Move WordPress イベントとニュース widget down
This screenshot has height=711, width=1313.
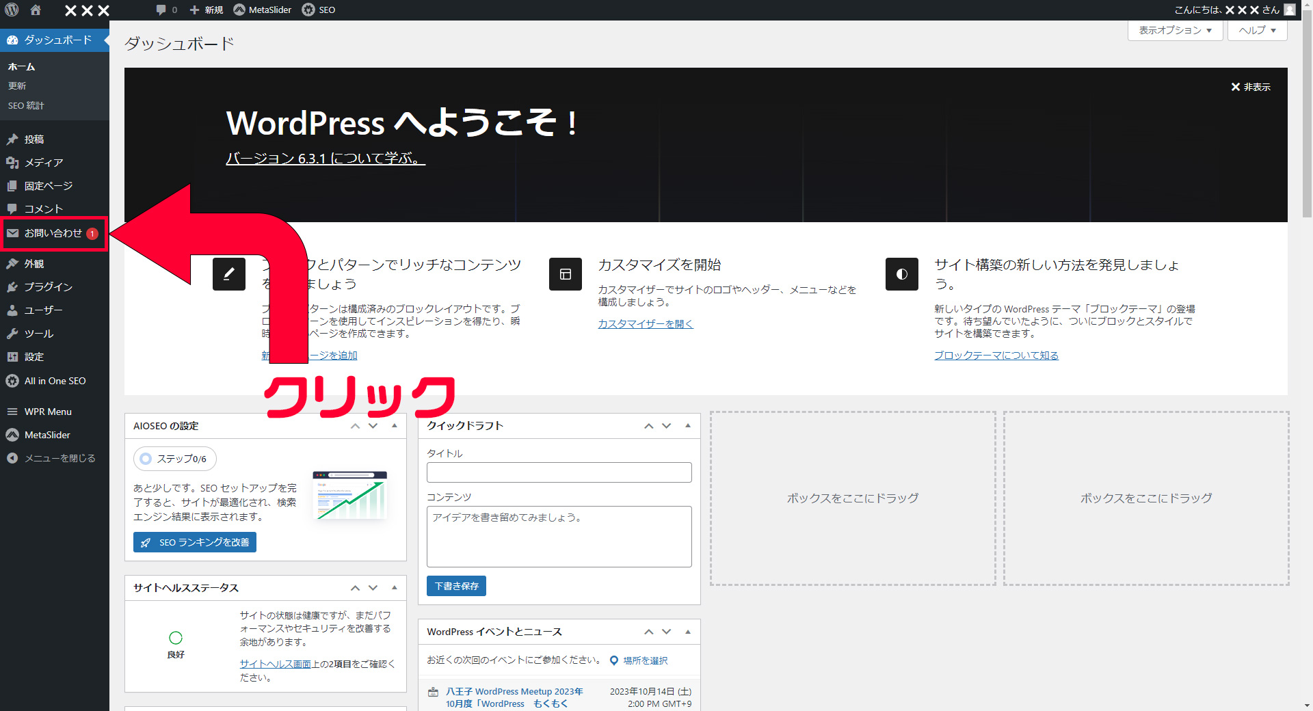click(666, 632)
